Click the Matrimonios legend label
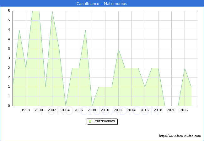This screenshot has width=204, height=141. tap(105, 121)
